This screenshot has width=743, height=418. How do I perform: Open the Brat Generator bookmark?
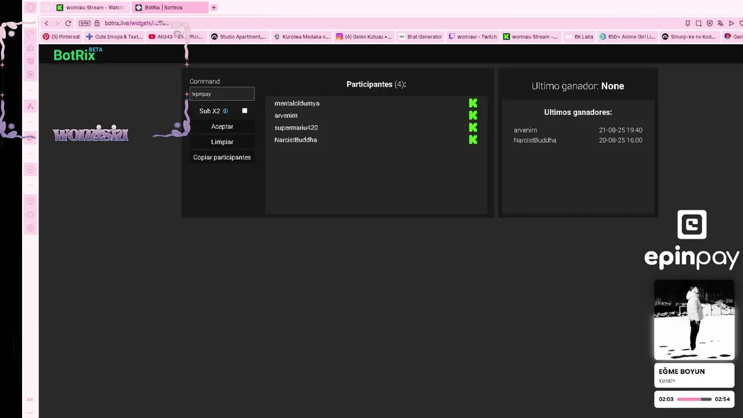[421, 37]
